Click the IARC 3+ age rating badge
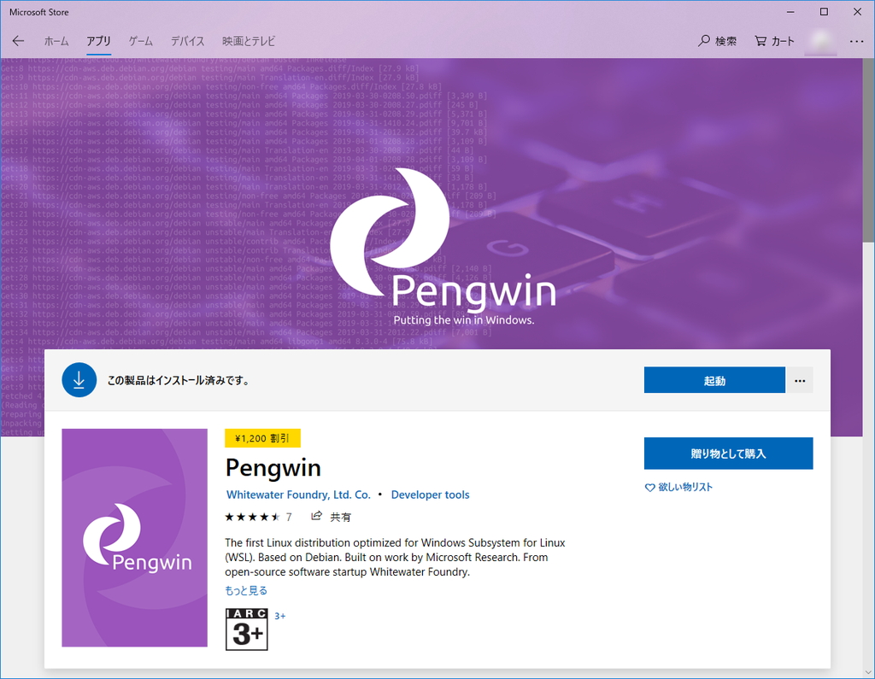Image resolution: width=875 pixels, height=679 pixels. click(246, 629)
